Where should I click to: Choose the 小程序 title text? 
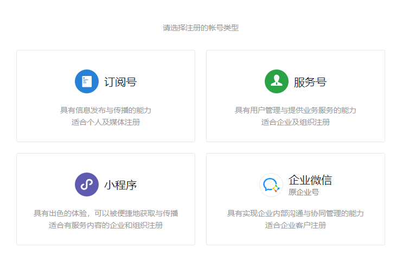(x=120, y=185)
